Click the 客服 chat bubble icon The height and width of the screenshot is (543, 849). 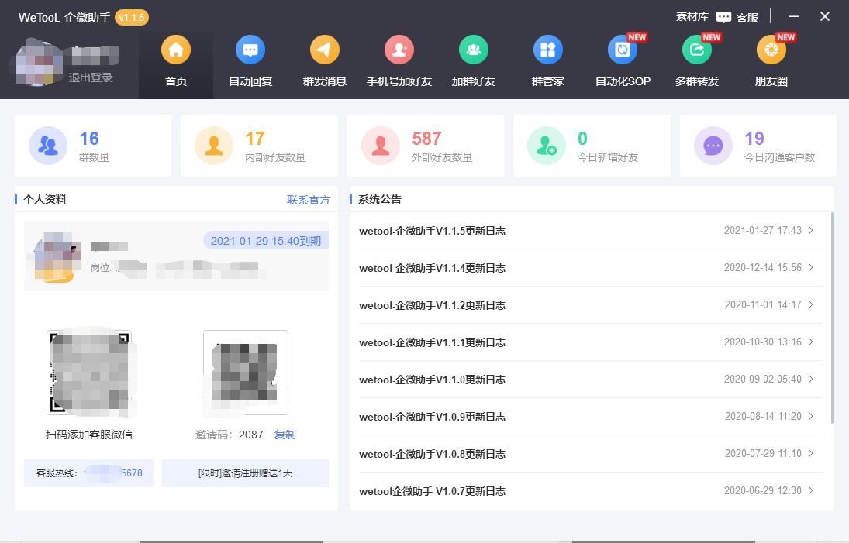pyautogui.click(x=723, y=17)
